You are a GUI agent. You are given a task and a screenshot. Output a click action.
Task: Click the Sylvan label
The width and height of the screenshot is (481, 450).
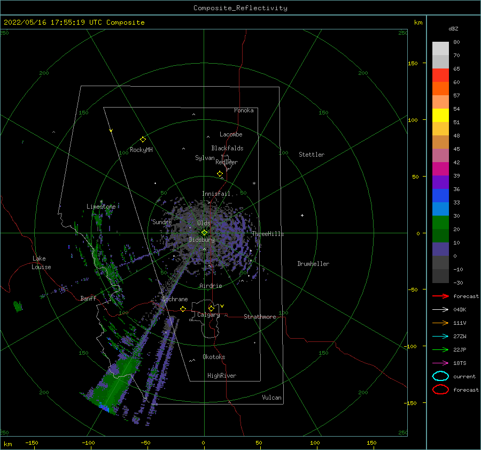(205, 158)
